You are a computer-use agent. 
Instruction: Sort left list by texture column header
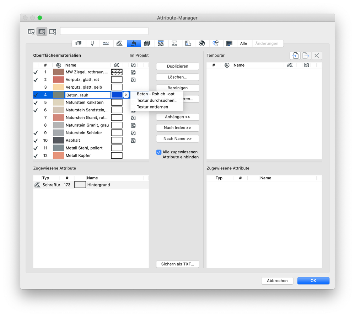(x=133, y=65)
